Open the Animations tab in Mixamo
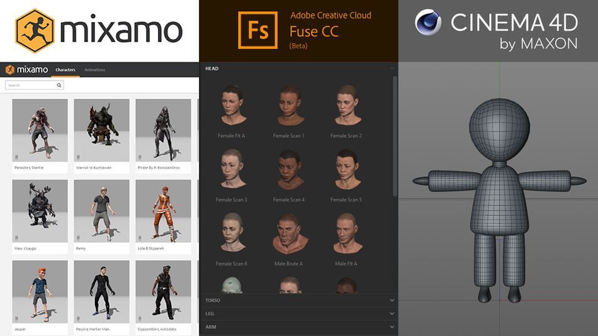 (x=94, y=70)
